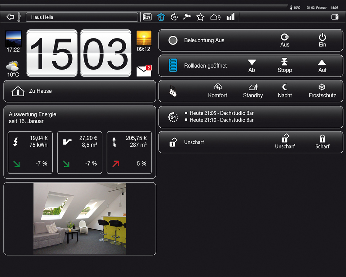
Task: Raise the shutters with Auf arrow
Action: pyautogui.click(x=322, y=66)
